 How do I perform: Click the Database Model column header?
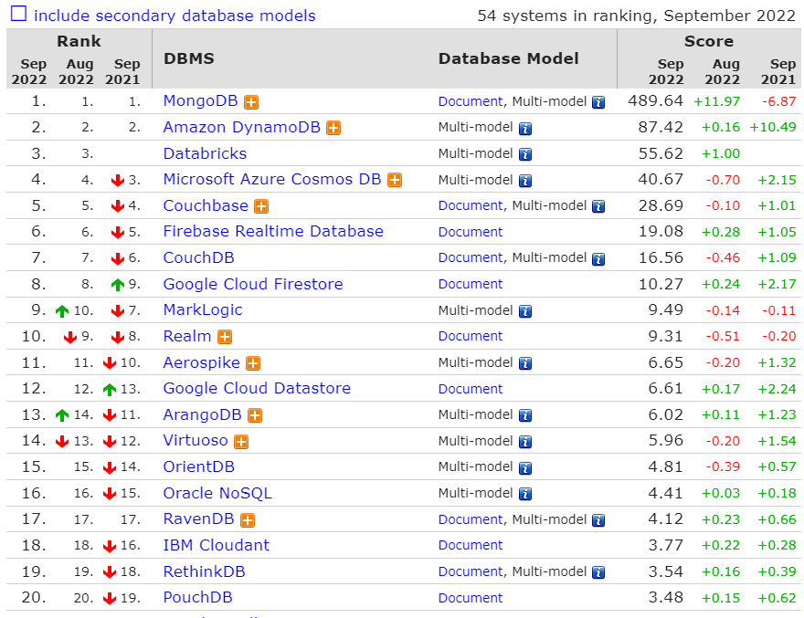[509, 58]
